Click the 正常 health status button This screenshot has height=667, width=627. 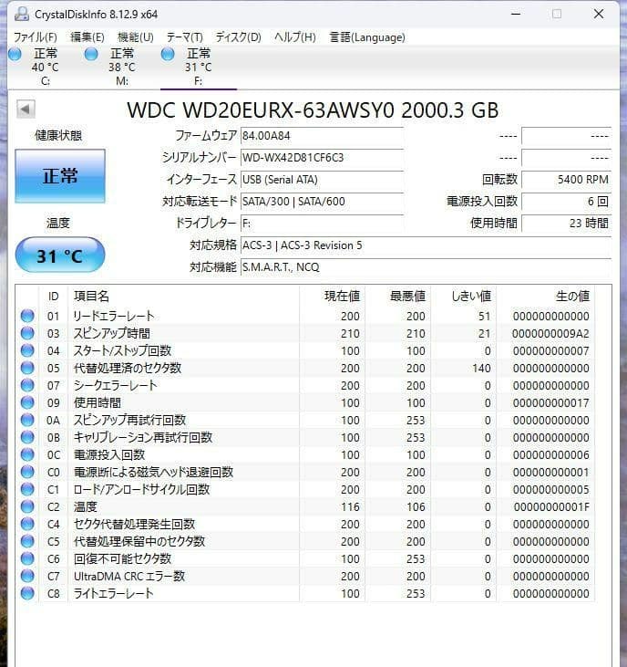pos(60,176)
